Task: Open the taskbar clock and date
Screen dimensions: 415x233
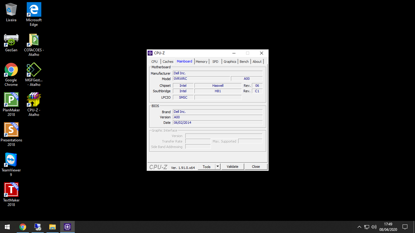Action: 388,227
